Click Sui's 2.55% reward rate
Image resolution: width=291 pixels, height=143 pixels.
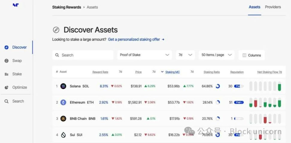coord(104,135)
